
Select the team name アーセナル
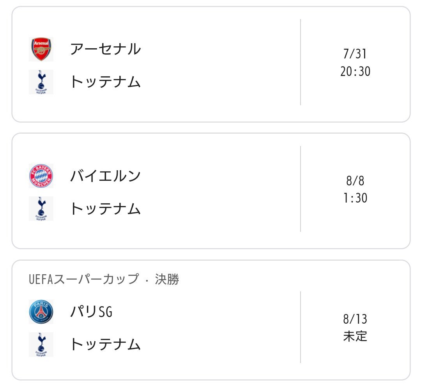coord(105,49)
